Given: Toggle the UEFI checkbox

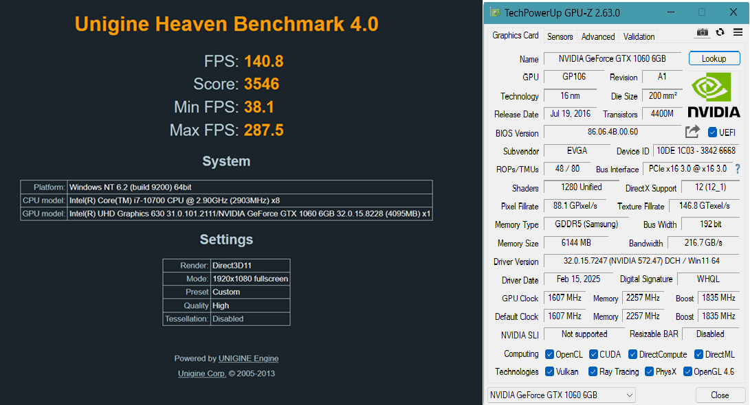Looking at the screenshot, I should [x=712, y=132].
